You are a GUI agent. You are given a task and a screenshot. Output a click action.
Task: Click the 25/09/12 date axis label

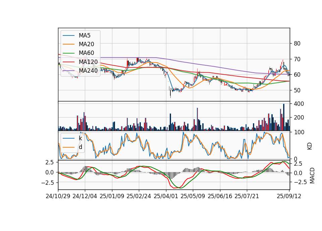pyautogui.click(x=289, y=196)
